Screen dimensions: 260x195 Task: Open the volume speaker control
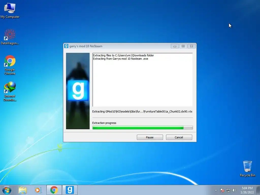tap(234, 190)
